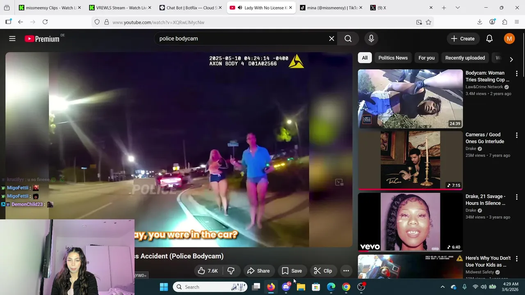Close the YouTube 'Lady With No License' tab
The height and width of the screenshot is (295, 525).
pyautogui.click(x=290, y=8)
